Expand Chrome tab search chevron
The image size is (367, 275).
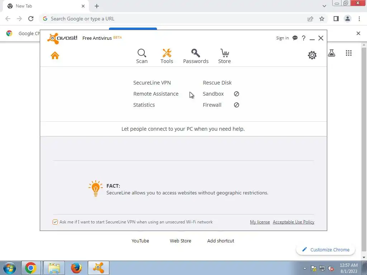coord(324,6)
